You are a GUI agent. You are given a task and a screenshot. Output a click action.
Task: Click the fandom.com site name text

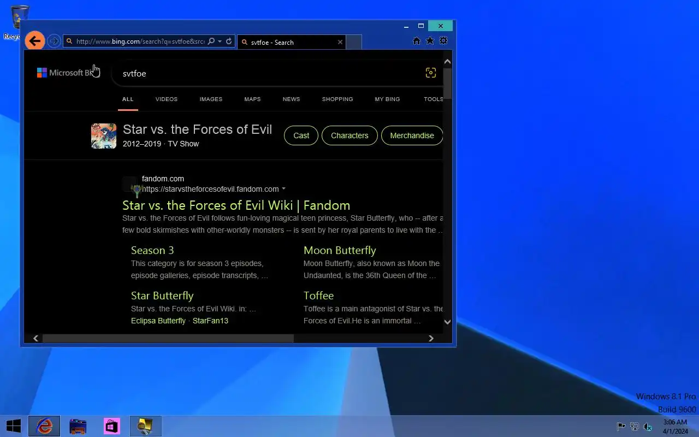point(163,179)
